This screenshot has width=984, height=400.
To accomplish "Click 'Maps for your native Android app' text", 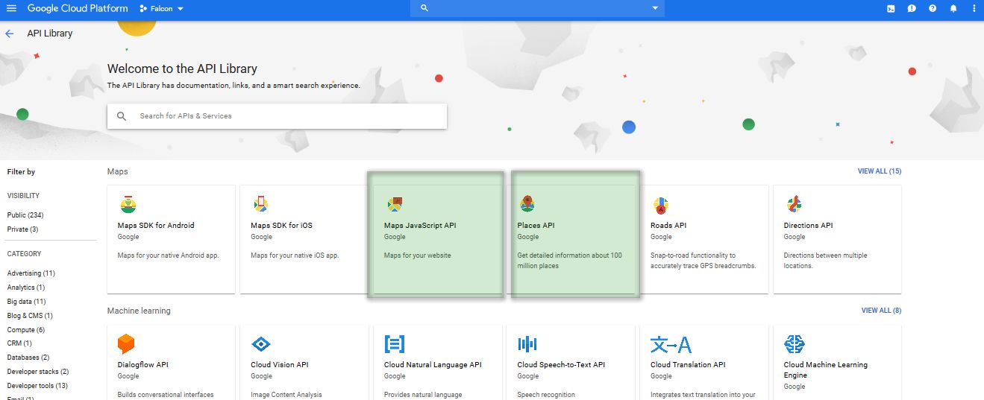I will 168,255.
